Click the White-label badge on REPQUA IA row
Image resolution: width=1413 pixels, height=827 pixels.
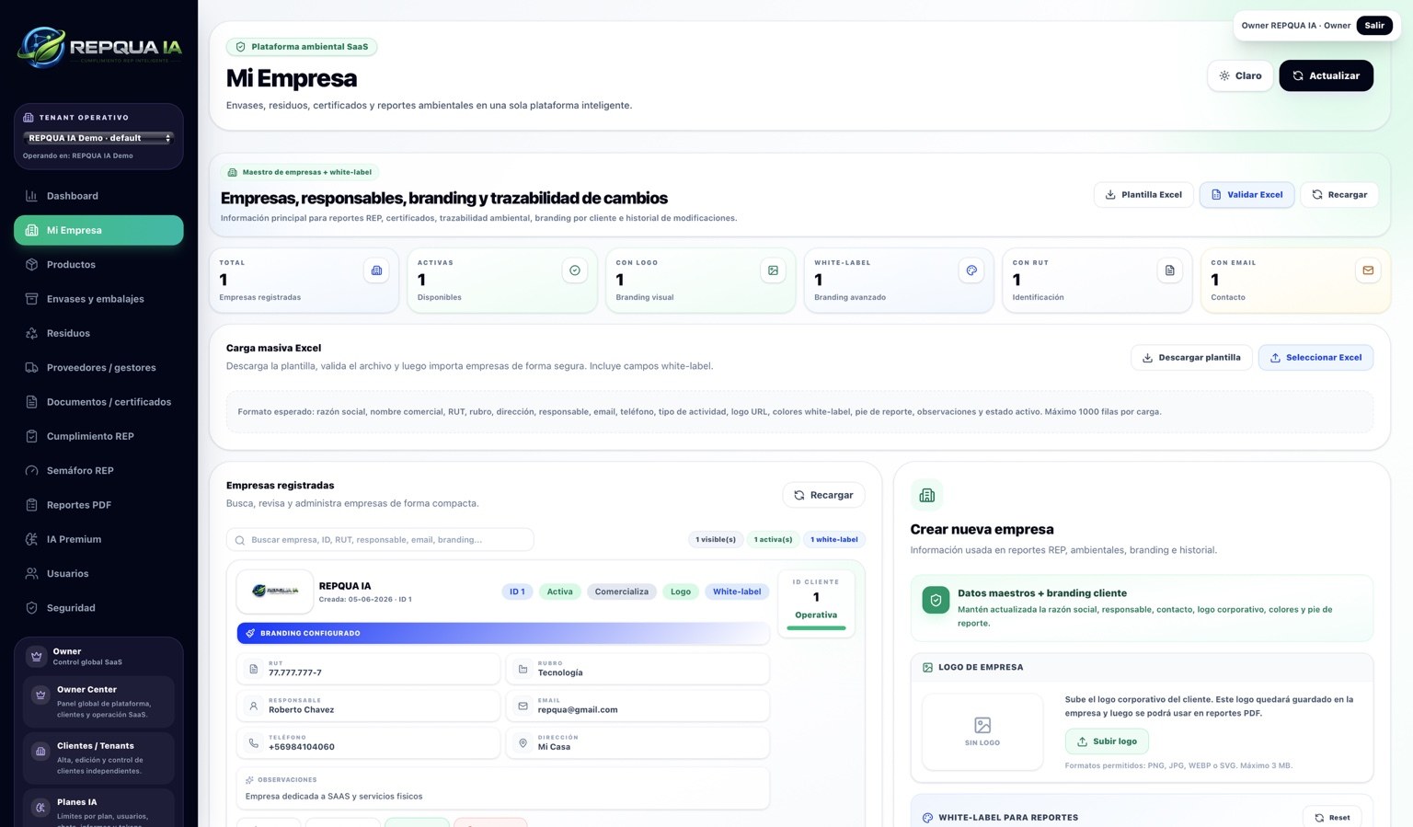[x=737, y=592]
